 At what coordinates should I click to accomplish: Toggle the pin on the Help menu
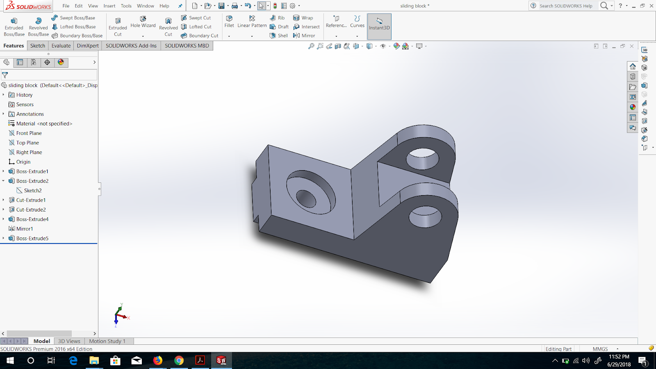pyautogui.click(x=180, y=6)
